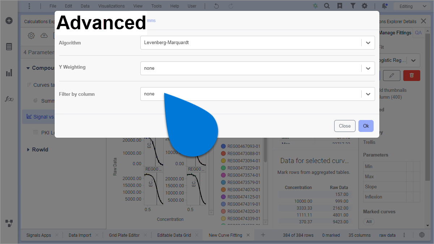
Task: Click the search magnifier icon in top toolbar
Action: (x=327, y=6)
